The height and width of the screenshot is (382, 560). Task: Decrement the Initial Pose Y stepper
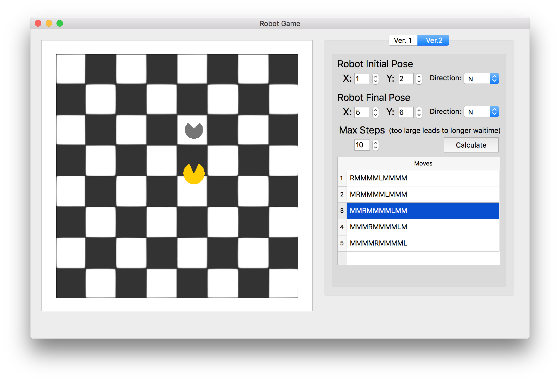click(419, 81)
